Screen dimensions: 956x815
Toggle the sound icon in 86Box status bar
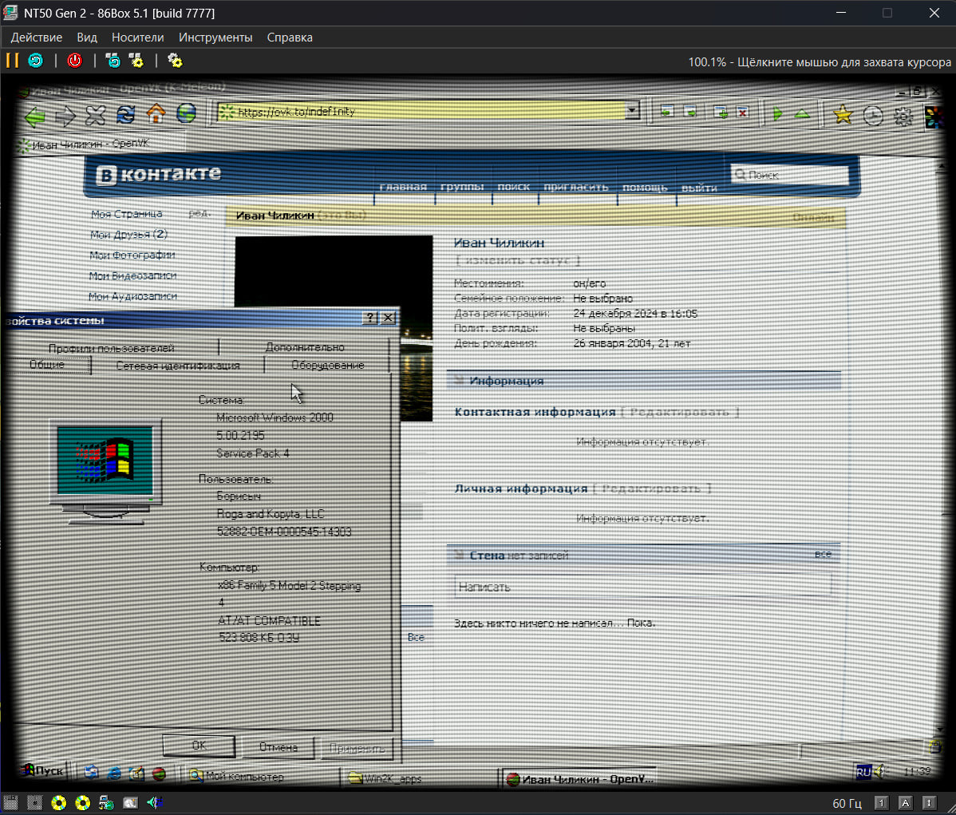click(x=154, y=802)
